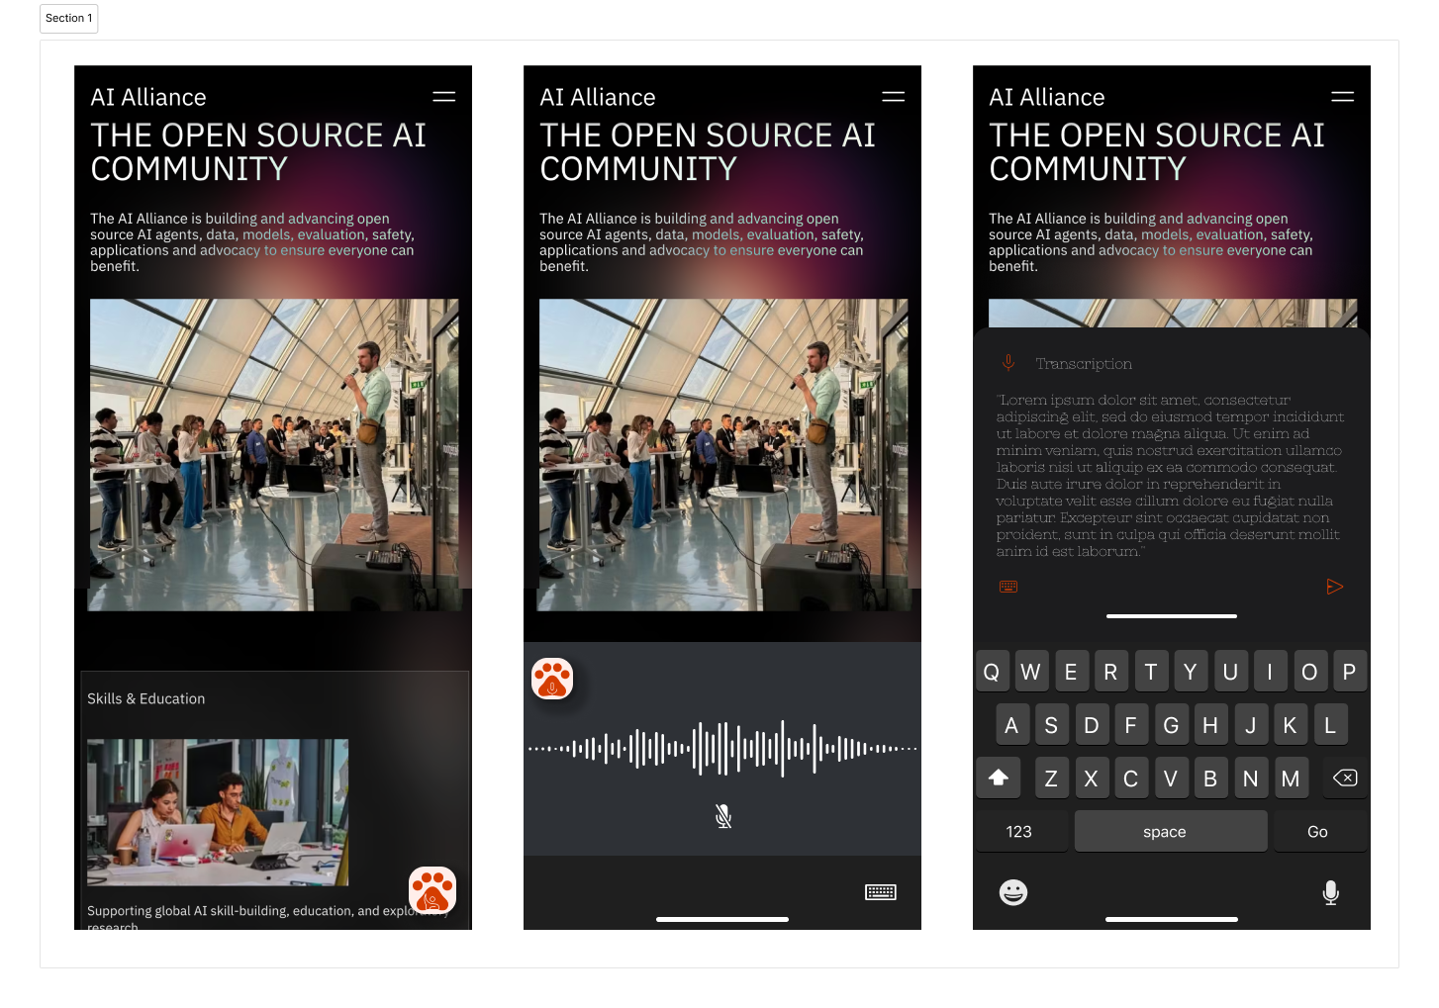Click THE OPEN SOURCE AI COMMUNITY heading, left screen

(x=258, y=151)
